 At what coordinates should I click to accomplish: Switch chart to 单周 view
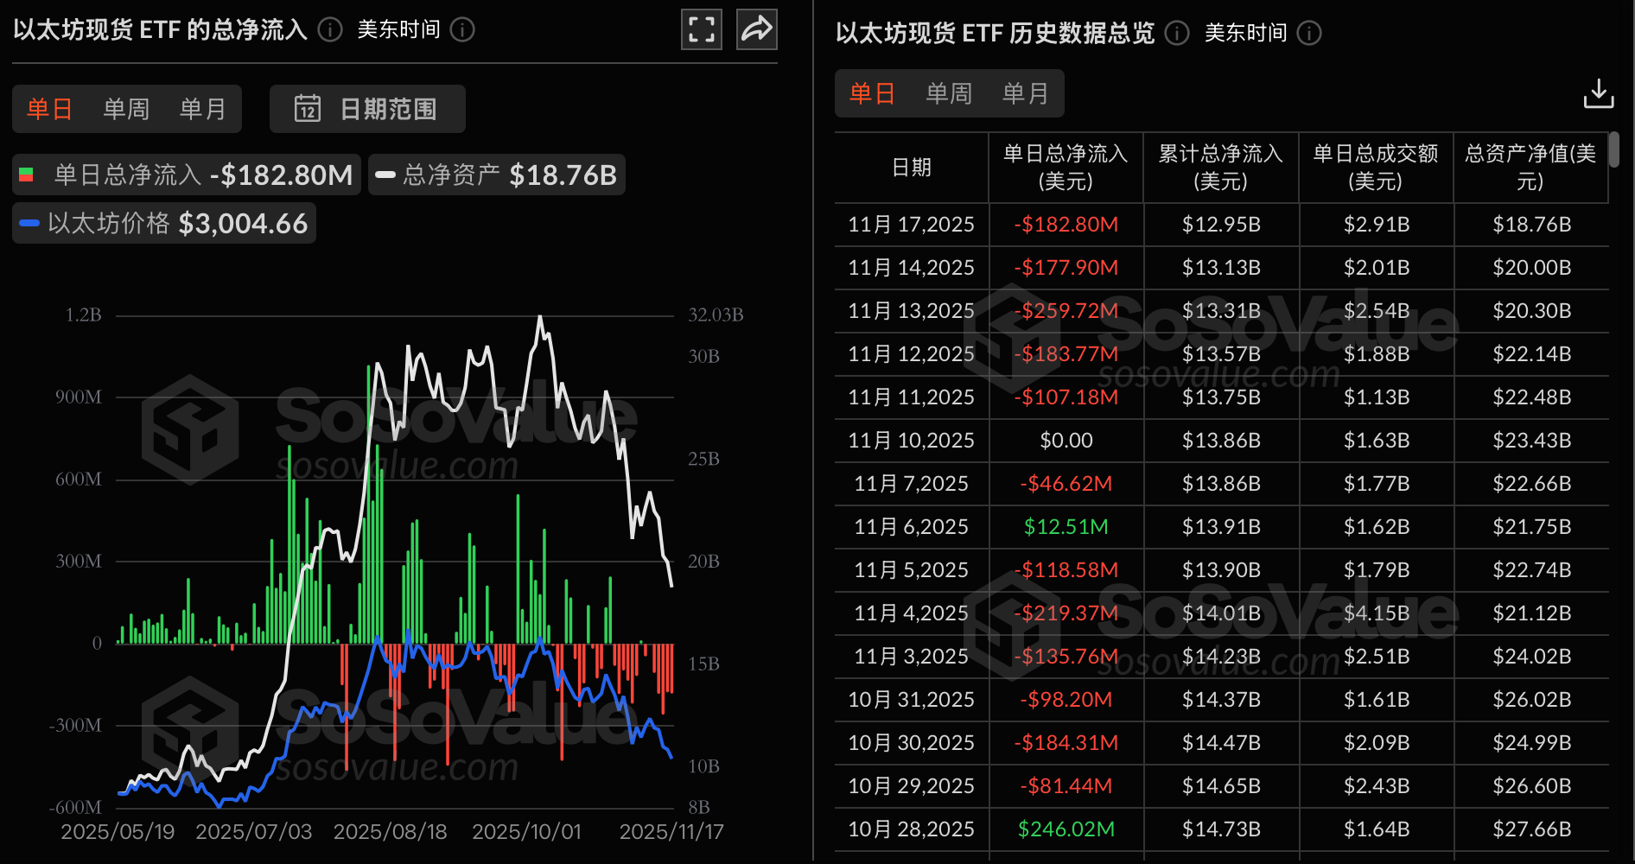(126, 109)
